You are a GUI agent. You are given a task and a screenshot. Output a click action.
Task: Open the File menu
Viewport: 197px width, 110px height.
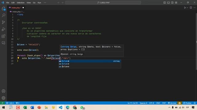(7, 3)
